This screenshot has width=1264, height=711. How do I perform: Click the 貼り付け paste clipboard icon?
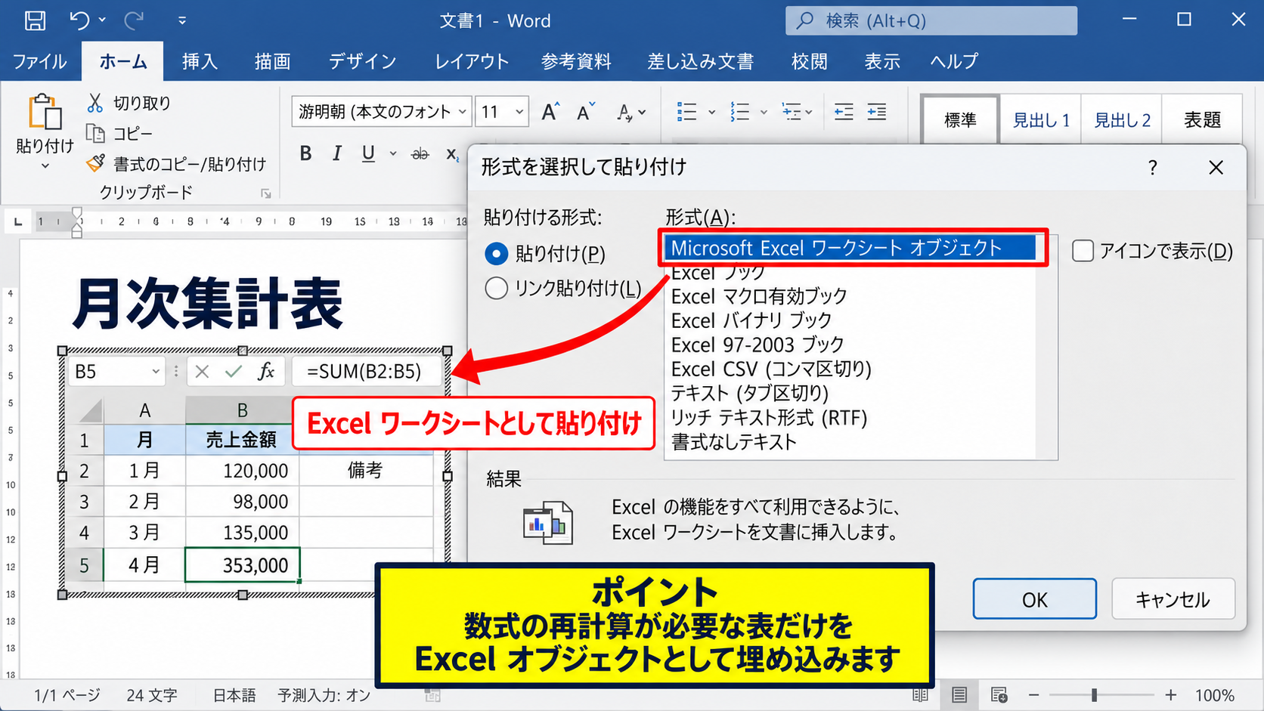45,113
